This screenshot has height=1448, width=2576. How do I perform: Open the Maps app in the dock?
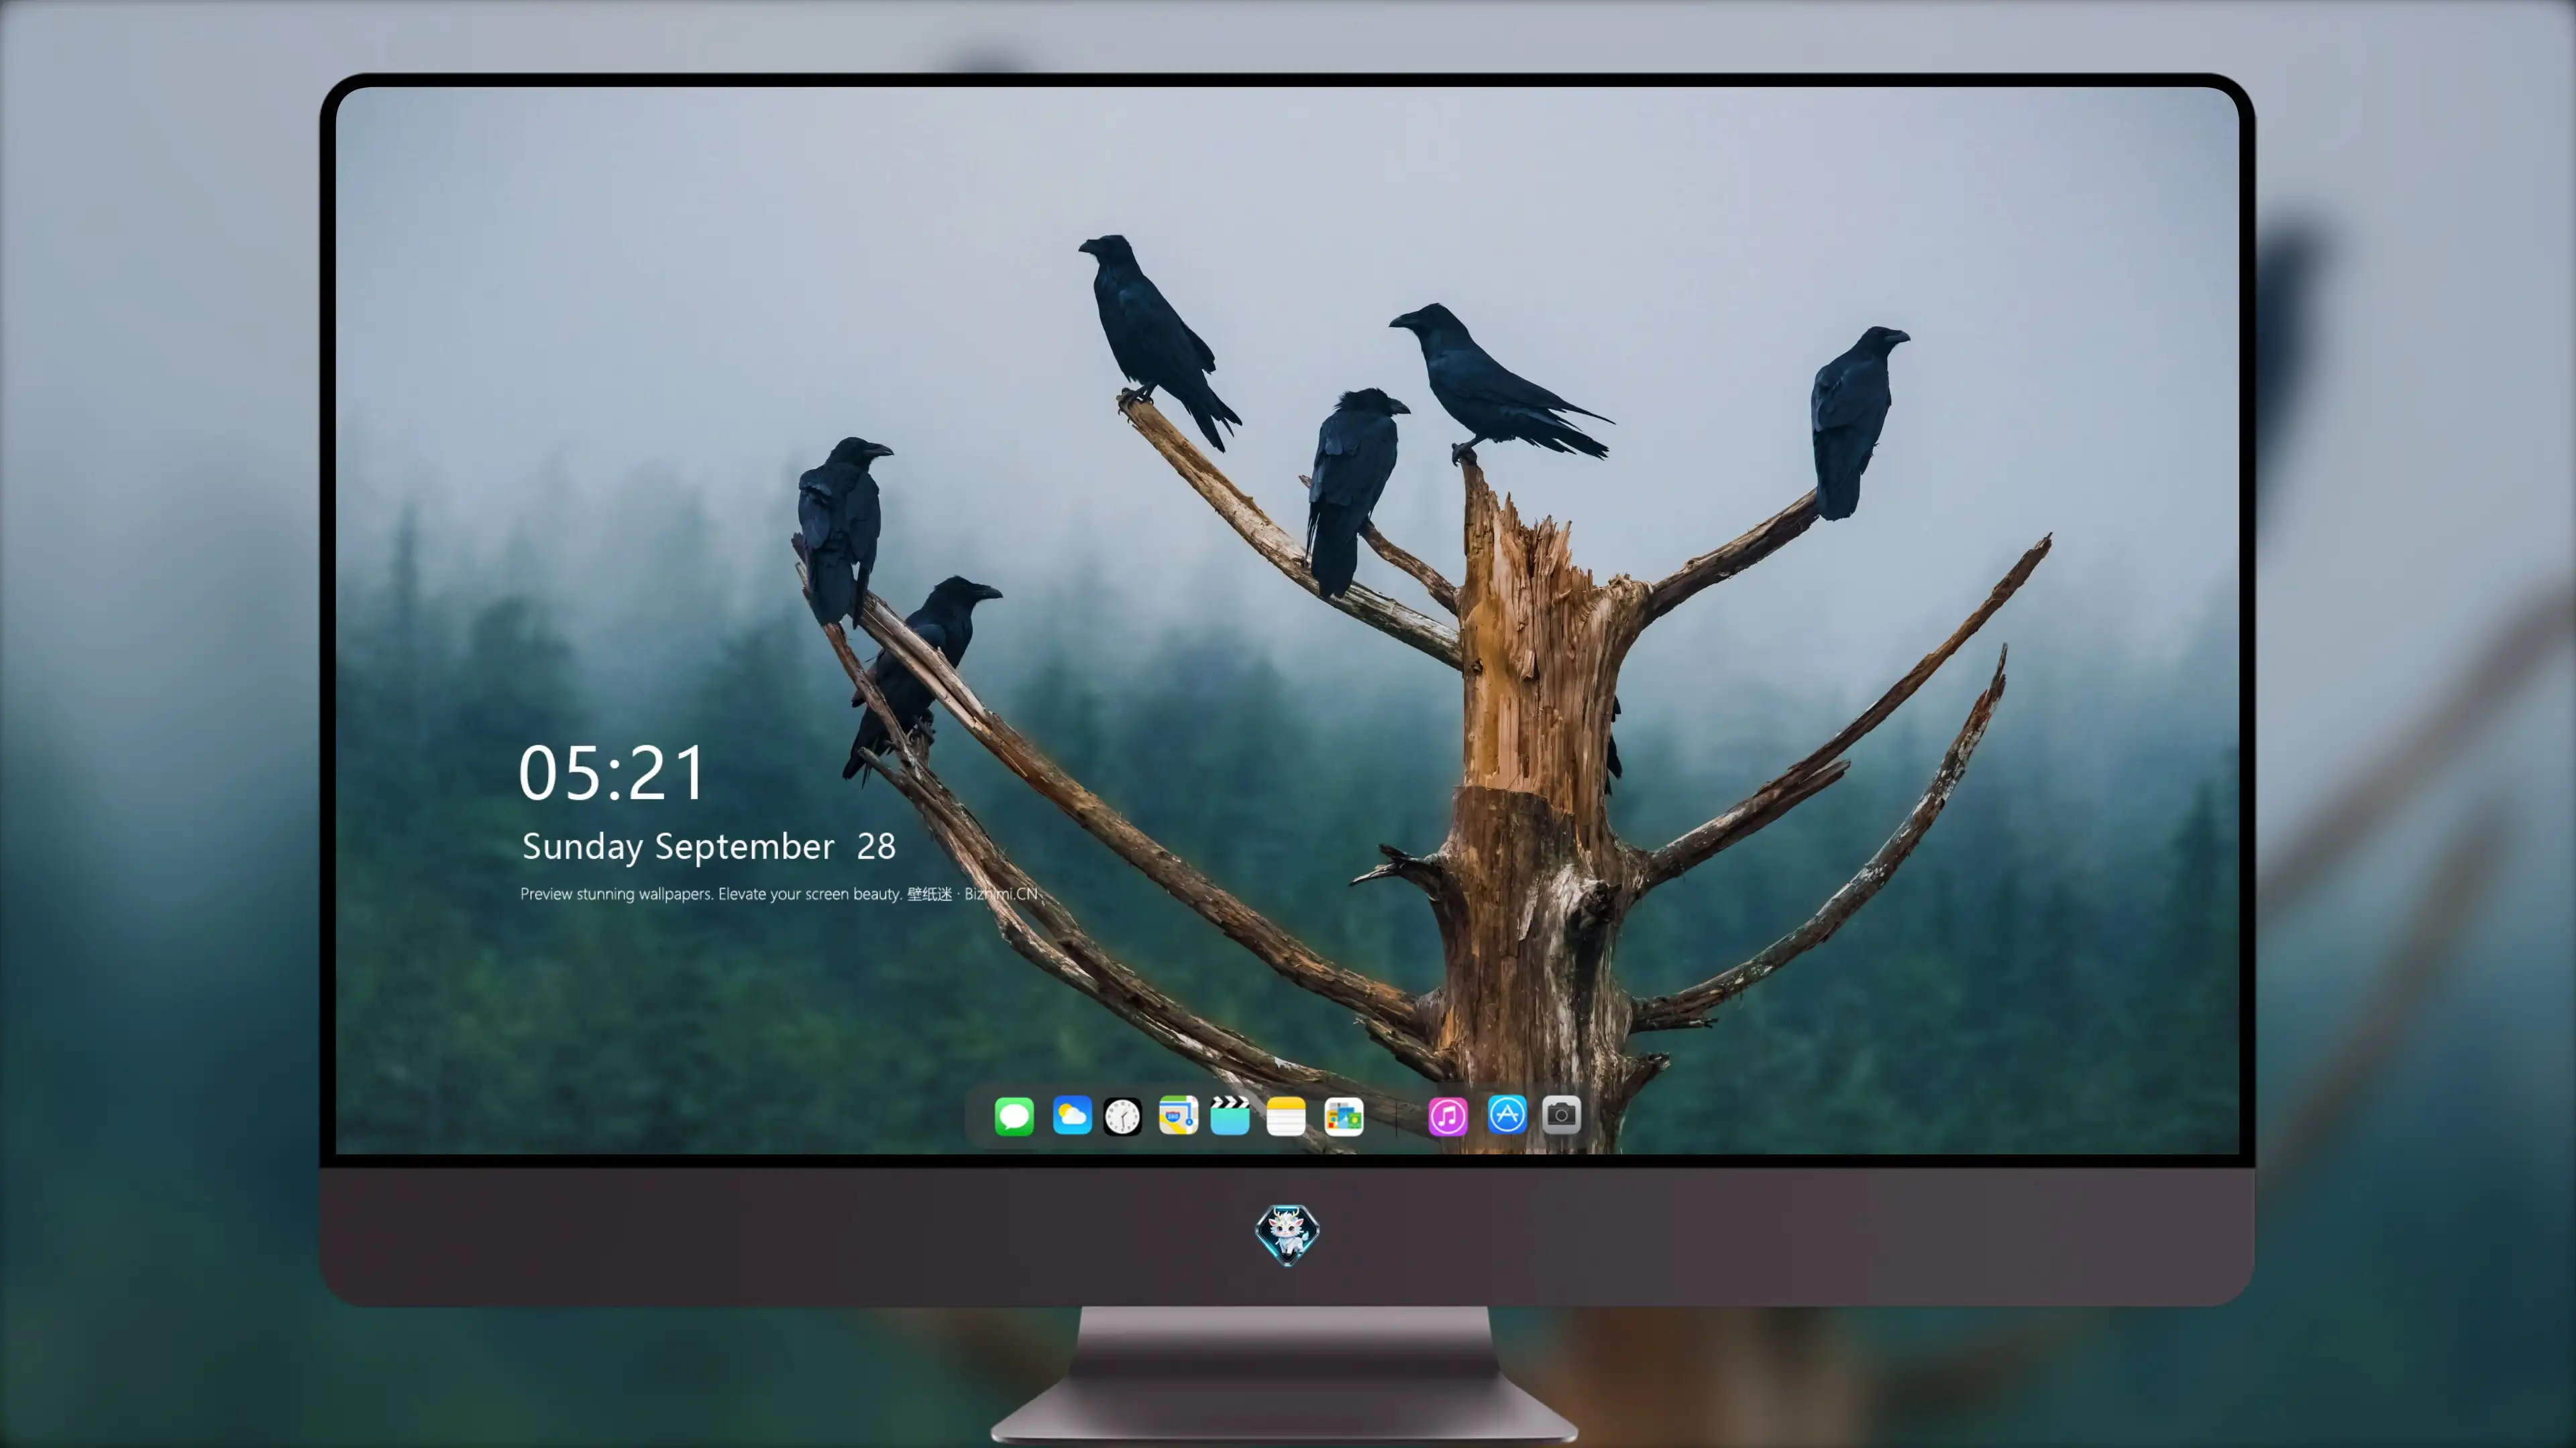1178,1115
